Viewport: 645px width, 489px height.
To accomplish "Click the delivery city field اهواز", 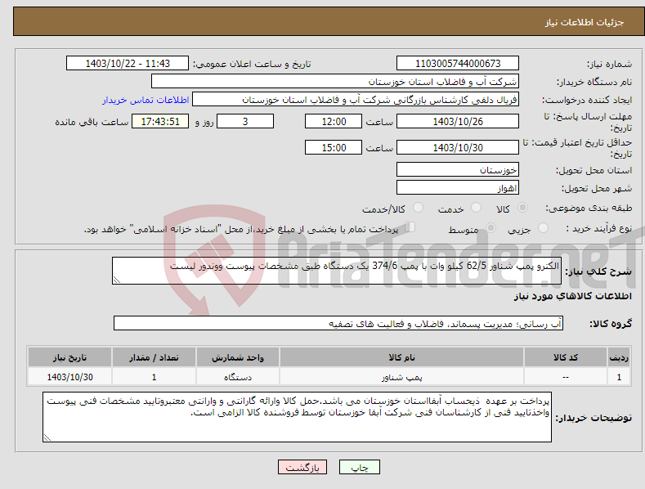I will 458,188.
